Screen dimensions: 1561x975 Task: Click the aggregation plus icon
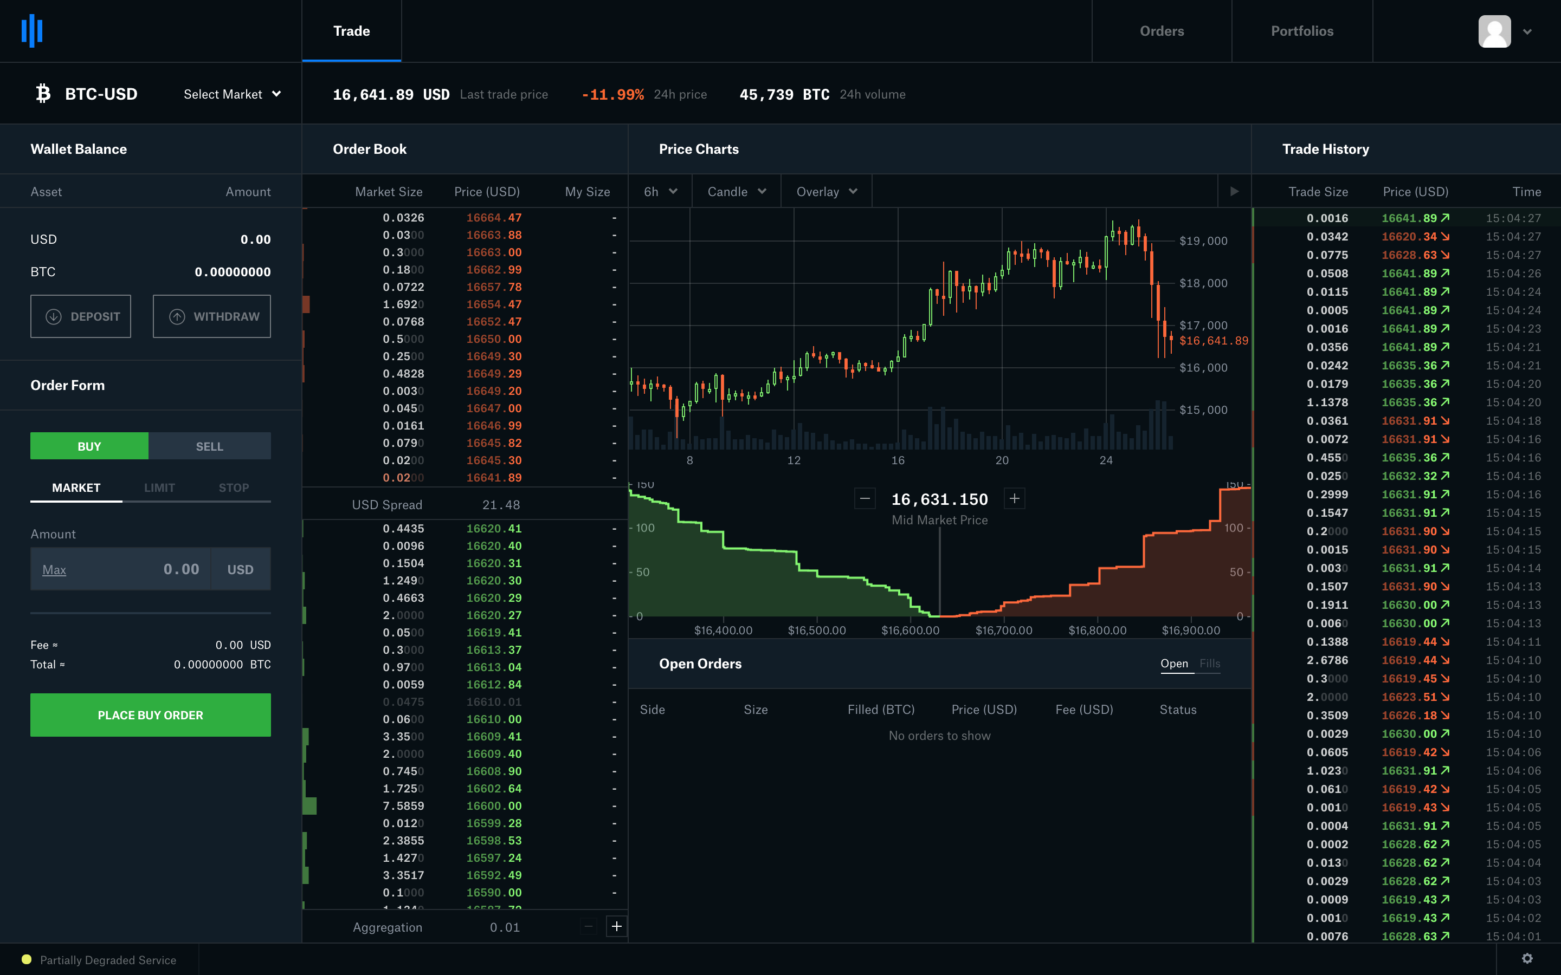(x=616, y=927)
